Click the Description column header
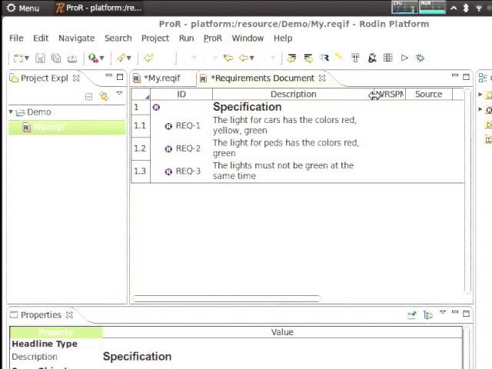 pyautogui.click(x=292, y=94)
